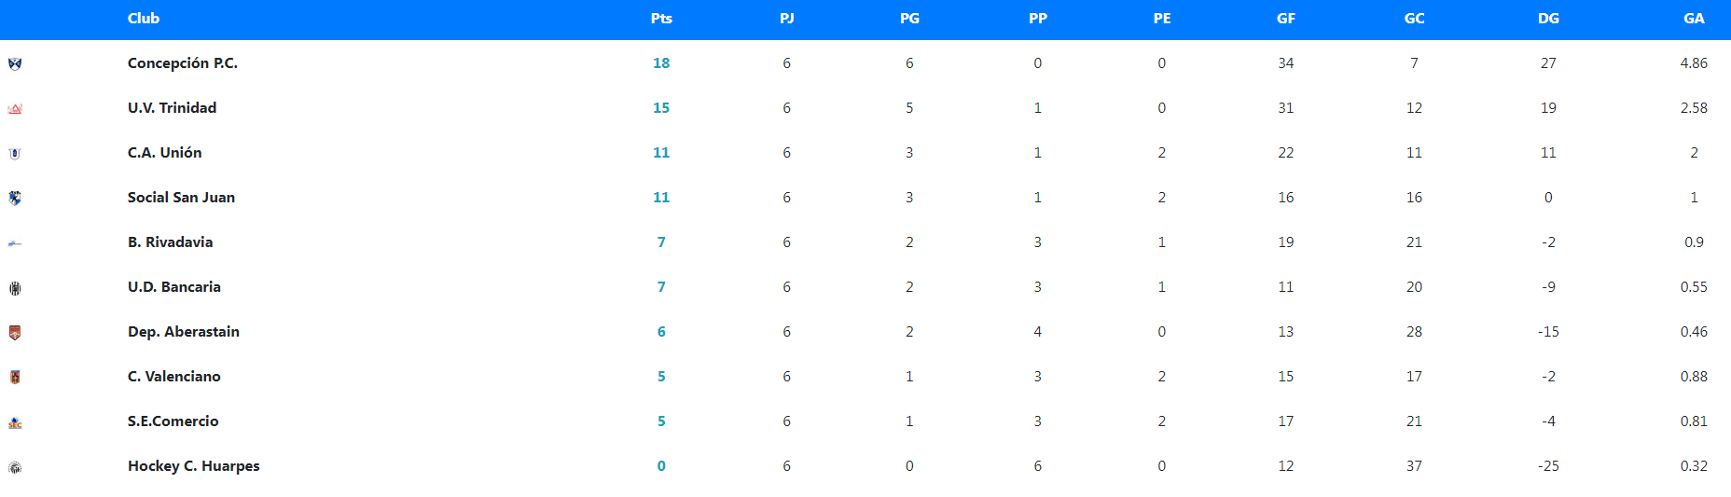The height and width of the screenshot is (497, 1731).
Task: Click the C.A. Unión club crest icon
Action: pos(15,154)
